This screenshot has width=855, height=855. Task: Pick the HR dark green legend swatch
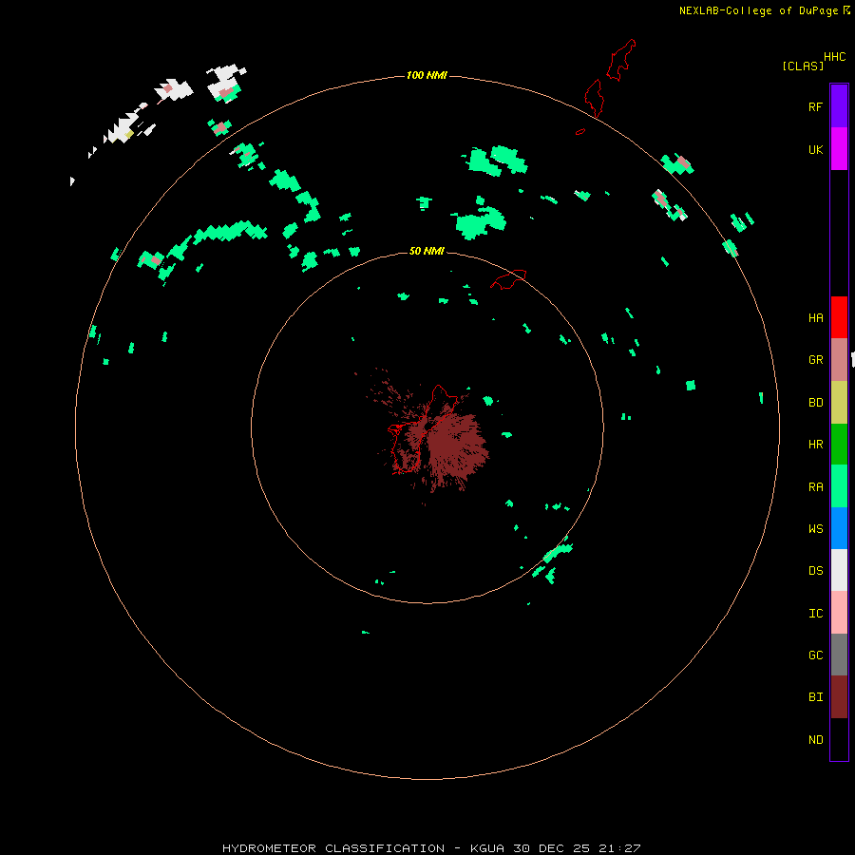[x=839, y=445]
